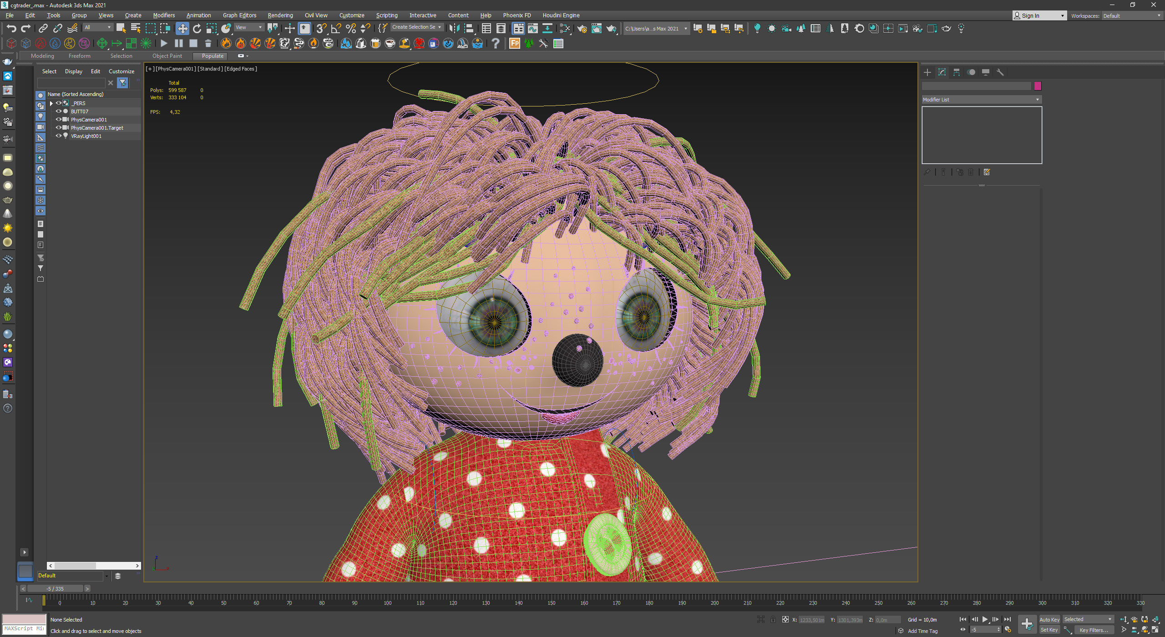Open Create Selection Set dropdown
Screen dimensions: 1165x637
pos(416,27)
